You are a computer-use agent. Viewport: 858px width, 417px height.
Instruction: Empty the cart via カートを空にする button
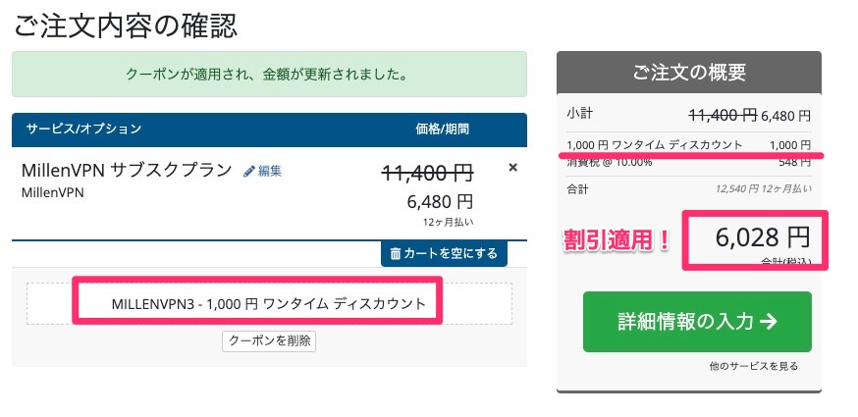[x=444, y=253]
